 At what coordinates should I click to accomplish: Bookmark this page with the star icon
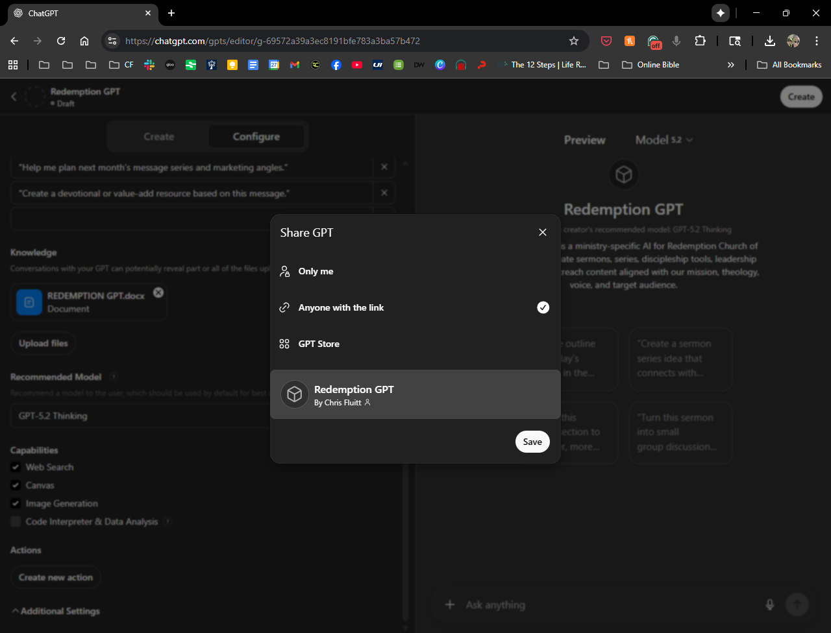point(574,41)
